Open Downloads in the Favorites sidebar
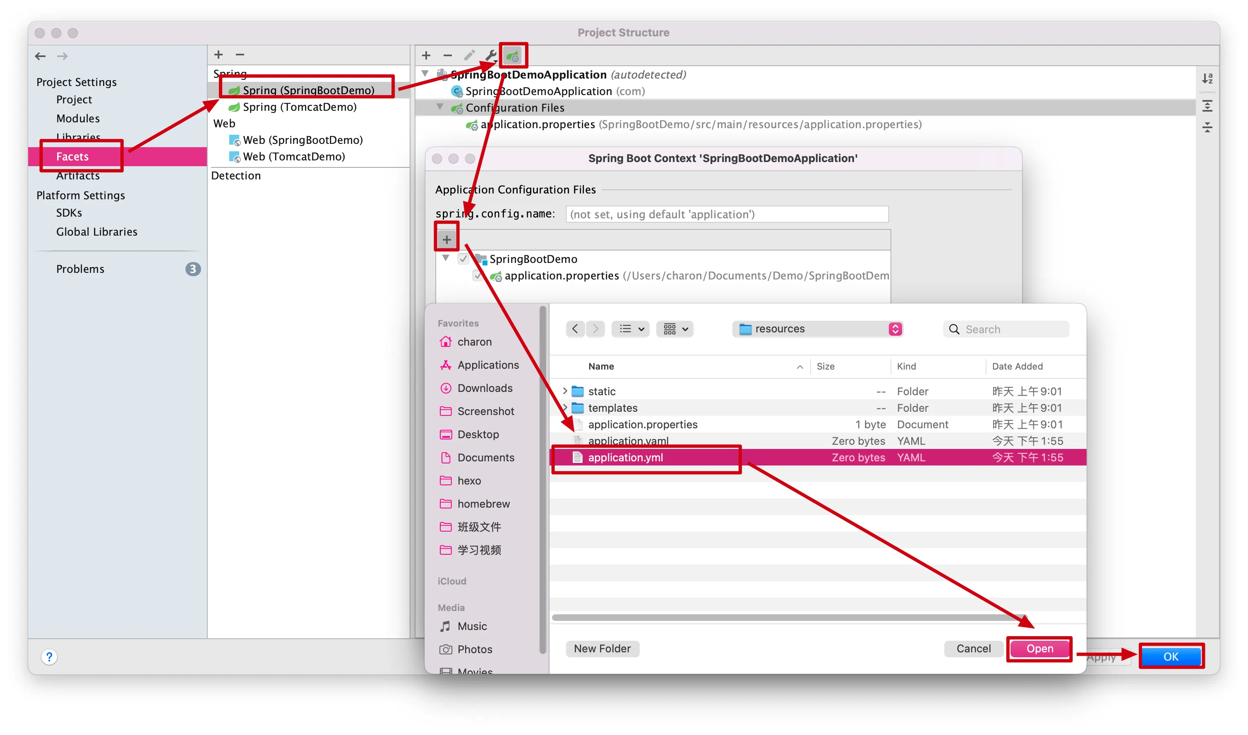 [x=476, y=388]
